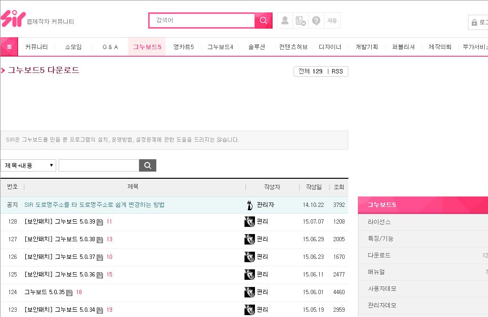Click comment count 11 on 5.0.39
This screenshot has width=488, height=317.
(109, 222)
